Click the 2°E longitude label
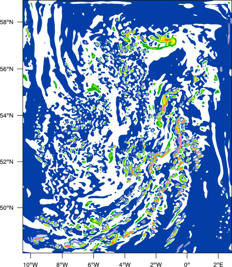Screen dimensions: 232x267 [218, 265]
